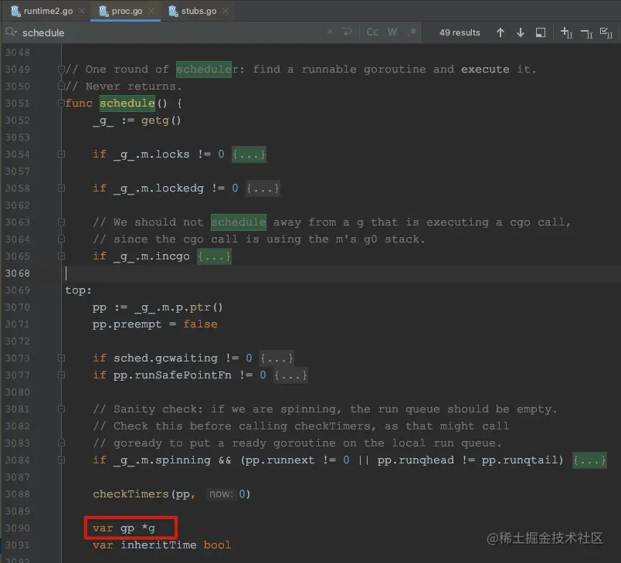The height and width of the screenshot is (563, 621).
Task: Toggle Regex (.*) search option
Action: point(412,31)
